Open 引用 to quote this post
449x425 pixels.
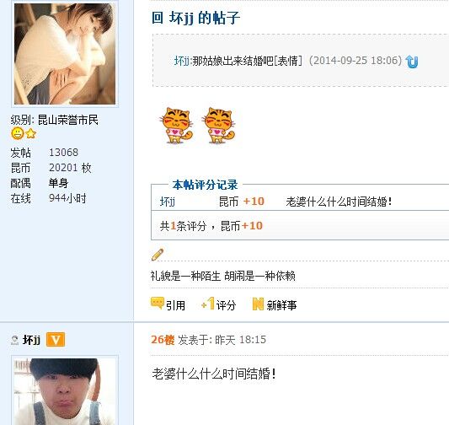175,305
